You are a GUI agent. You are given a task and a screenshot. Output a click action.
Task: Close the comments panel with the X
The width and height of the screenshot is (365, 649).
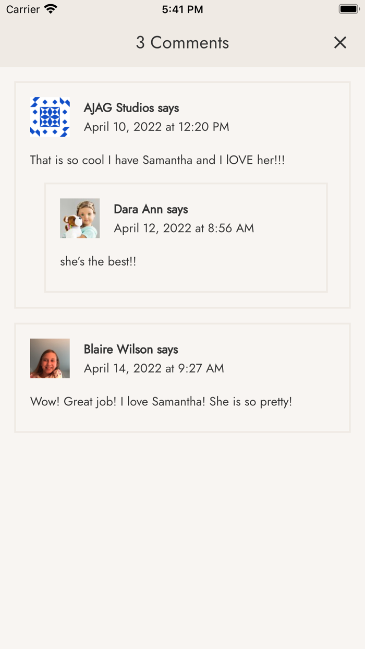tap(340, 43)
